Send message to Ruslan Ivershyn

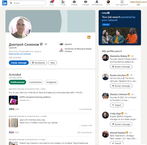[x=121, y=86]
